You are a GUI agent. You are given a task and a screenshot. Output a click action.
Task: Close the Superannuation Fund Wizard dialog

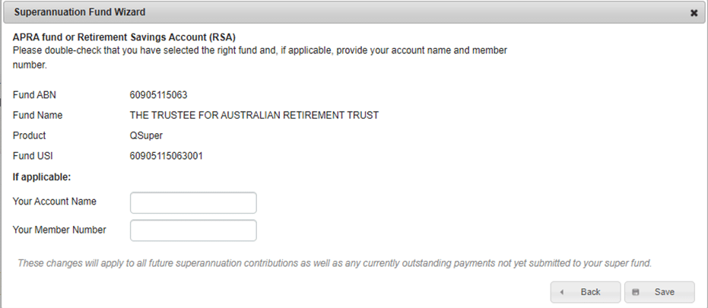pyautogui.click(x=694, y=13)
